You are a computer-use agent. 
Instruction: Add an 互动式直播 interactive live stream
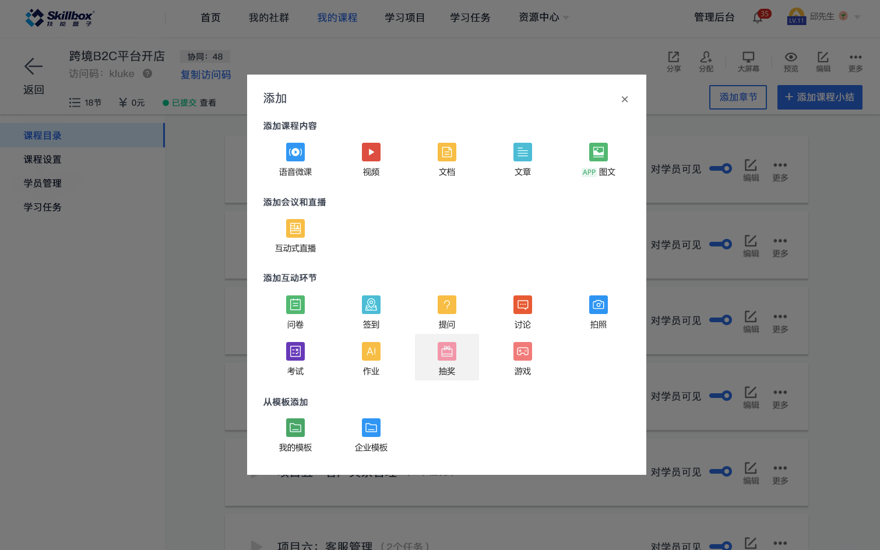coord(295,229)
